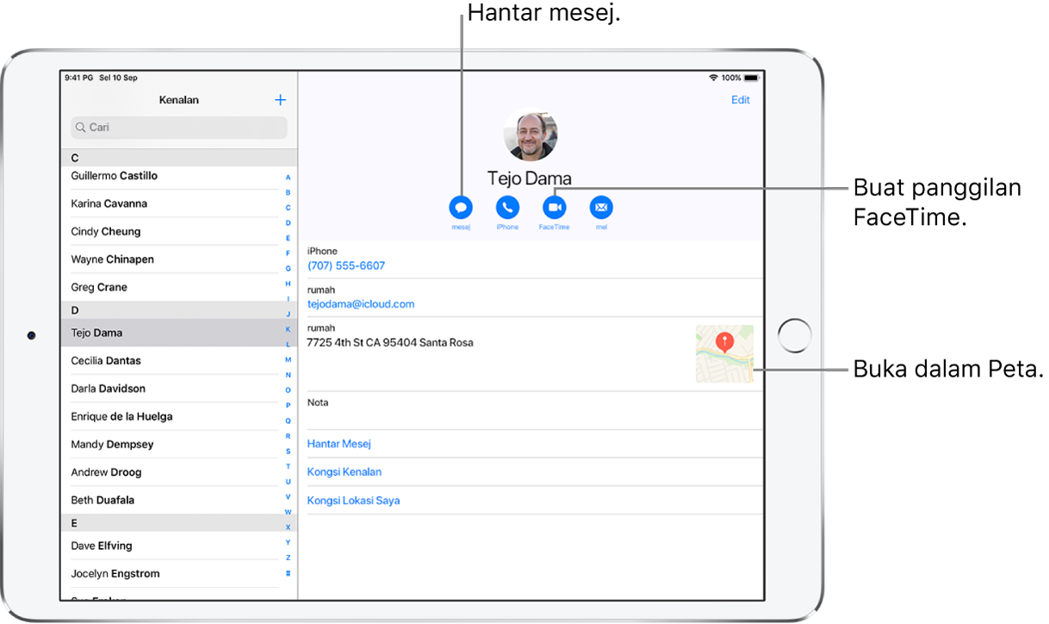
Task: Tap Kongsi Lokasi Saya link
Action: (x=354, y=501)
